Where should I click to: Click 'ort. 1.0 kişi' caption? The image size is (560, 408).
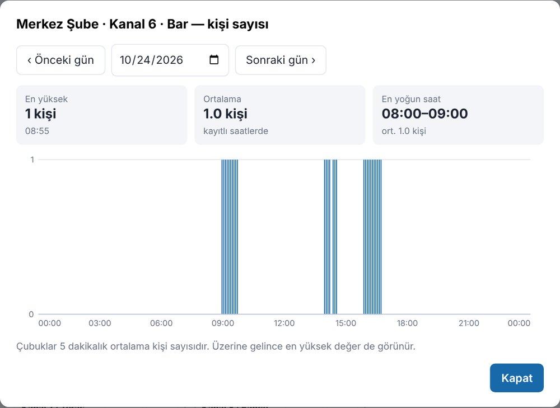(x=404, y=131)
